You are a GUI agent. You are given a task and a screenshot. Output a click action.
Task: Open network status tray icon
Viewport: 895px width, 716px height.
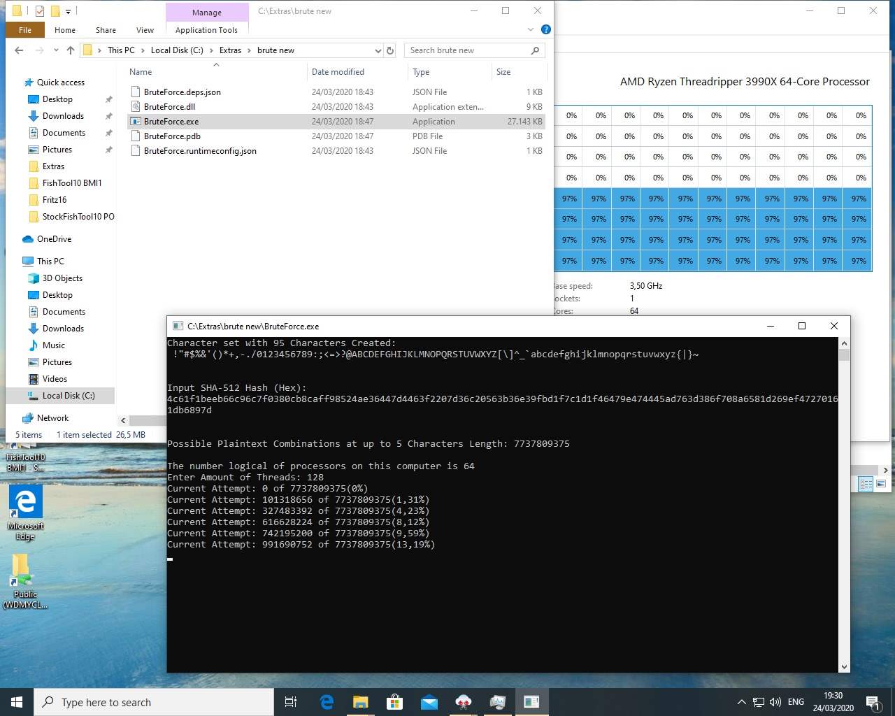pyautogui.click(x=758, y=702)
